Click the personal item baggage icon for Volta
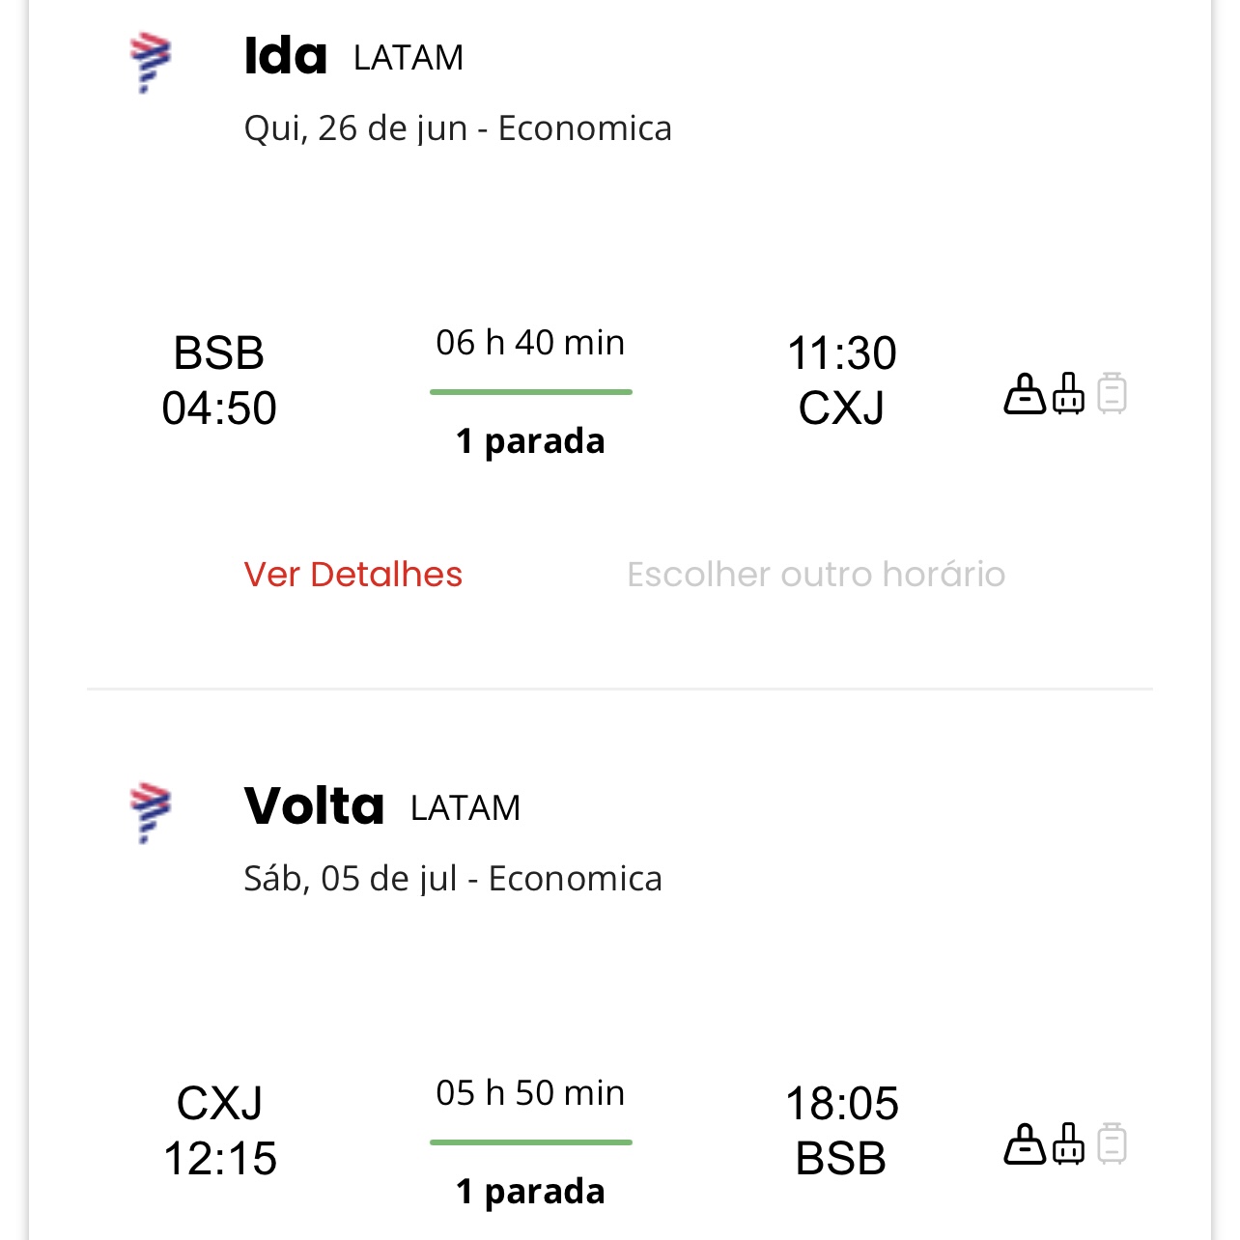Viewport: 1240px width, 1240px height. click(x=1024, y=1143)
